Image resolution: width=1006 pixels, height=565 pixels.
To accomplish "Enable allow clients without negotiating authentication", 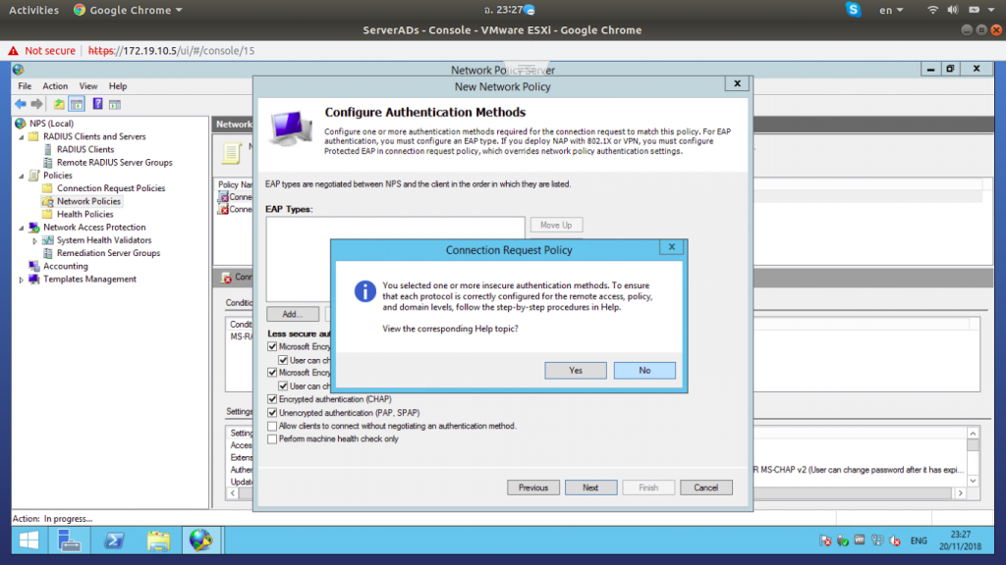I will coord(272,426).
